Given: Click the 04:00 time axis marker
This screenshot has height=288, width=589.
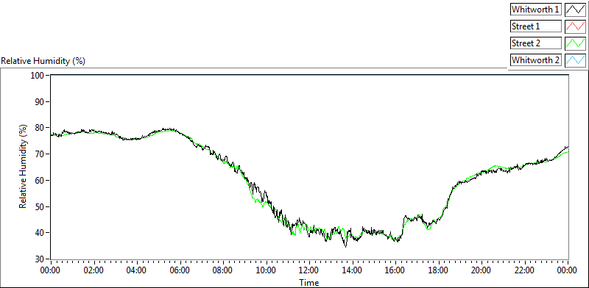Looking at the screenshot, I should click(x=137, y=270).
